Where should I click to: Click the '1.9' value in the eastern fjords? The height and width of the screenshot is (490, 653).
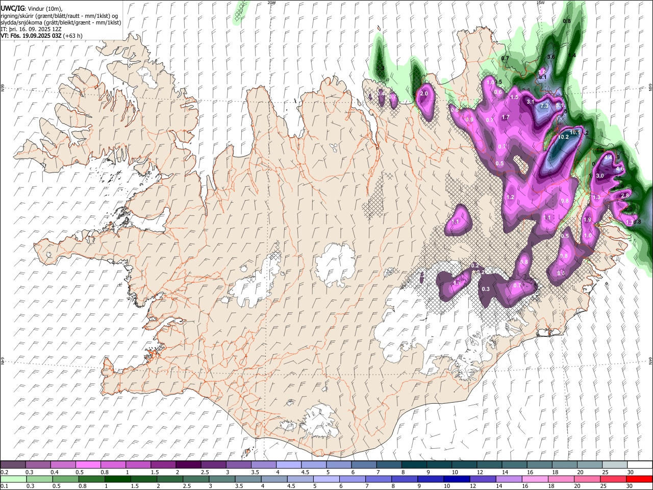click(x=587, y=220)
